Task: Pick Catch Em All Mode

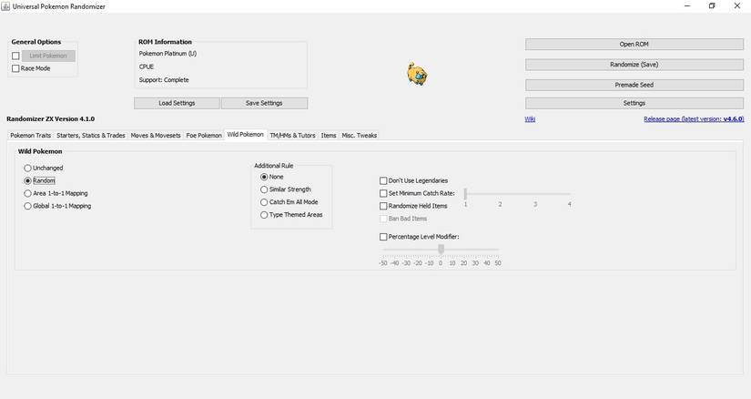Action: click(x=264, y=202)
